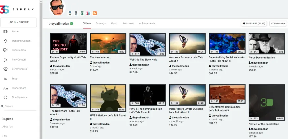Open Fierce Decentralization video thumbnail

pos(267,43)
